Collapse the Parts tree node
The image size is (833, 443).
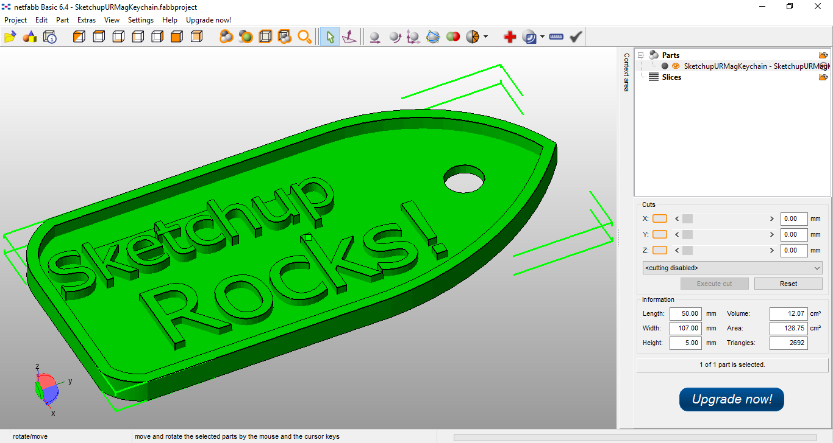[641, 55]
